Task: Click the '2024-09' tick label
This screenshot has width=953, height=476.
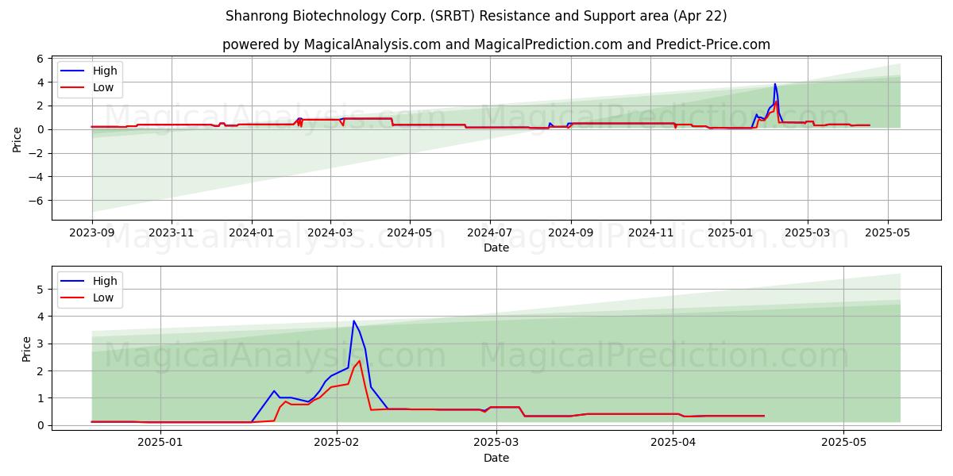Action: 570,233
